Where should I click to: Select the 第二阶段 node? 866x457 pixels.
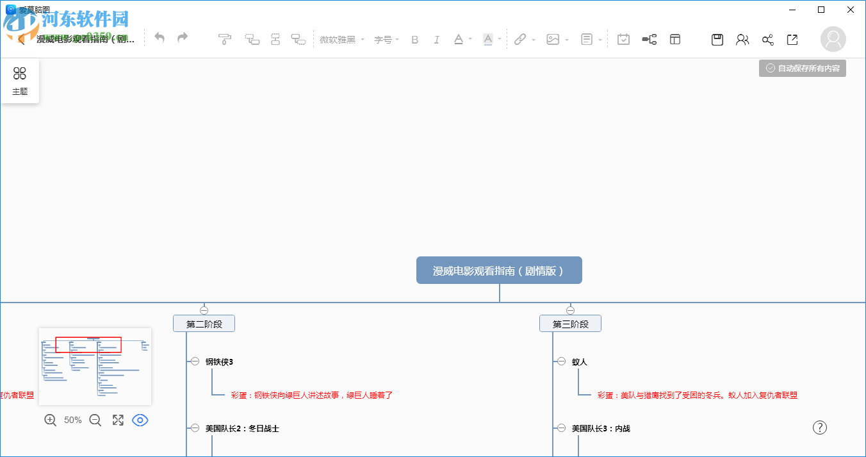(x=204, y=324)
